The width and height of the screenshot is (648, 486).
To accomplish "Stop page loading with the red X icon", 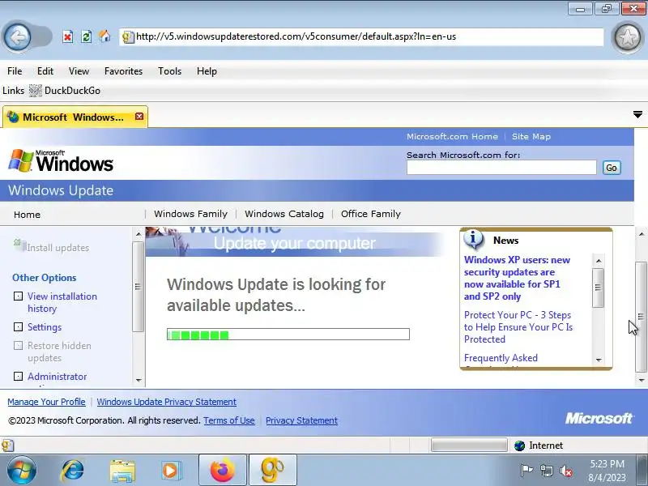I will pyautogui.click(x=67, y=36).
